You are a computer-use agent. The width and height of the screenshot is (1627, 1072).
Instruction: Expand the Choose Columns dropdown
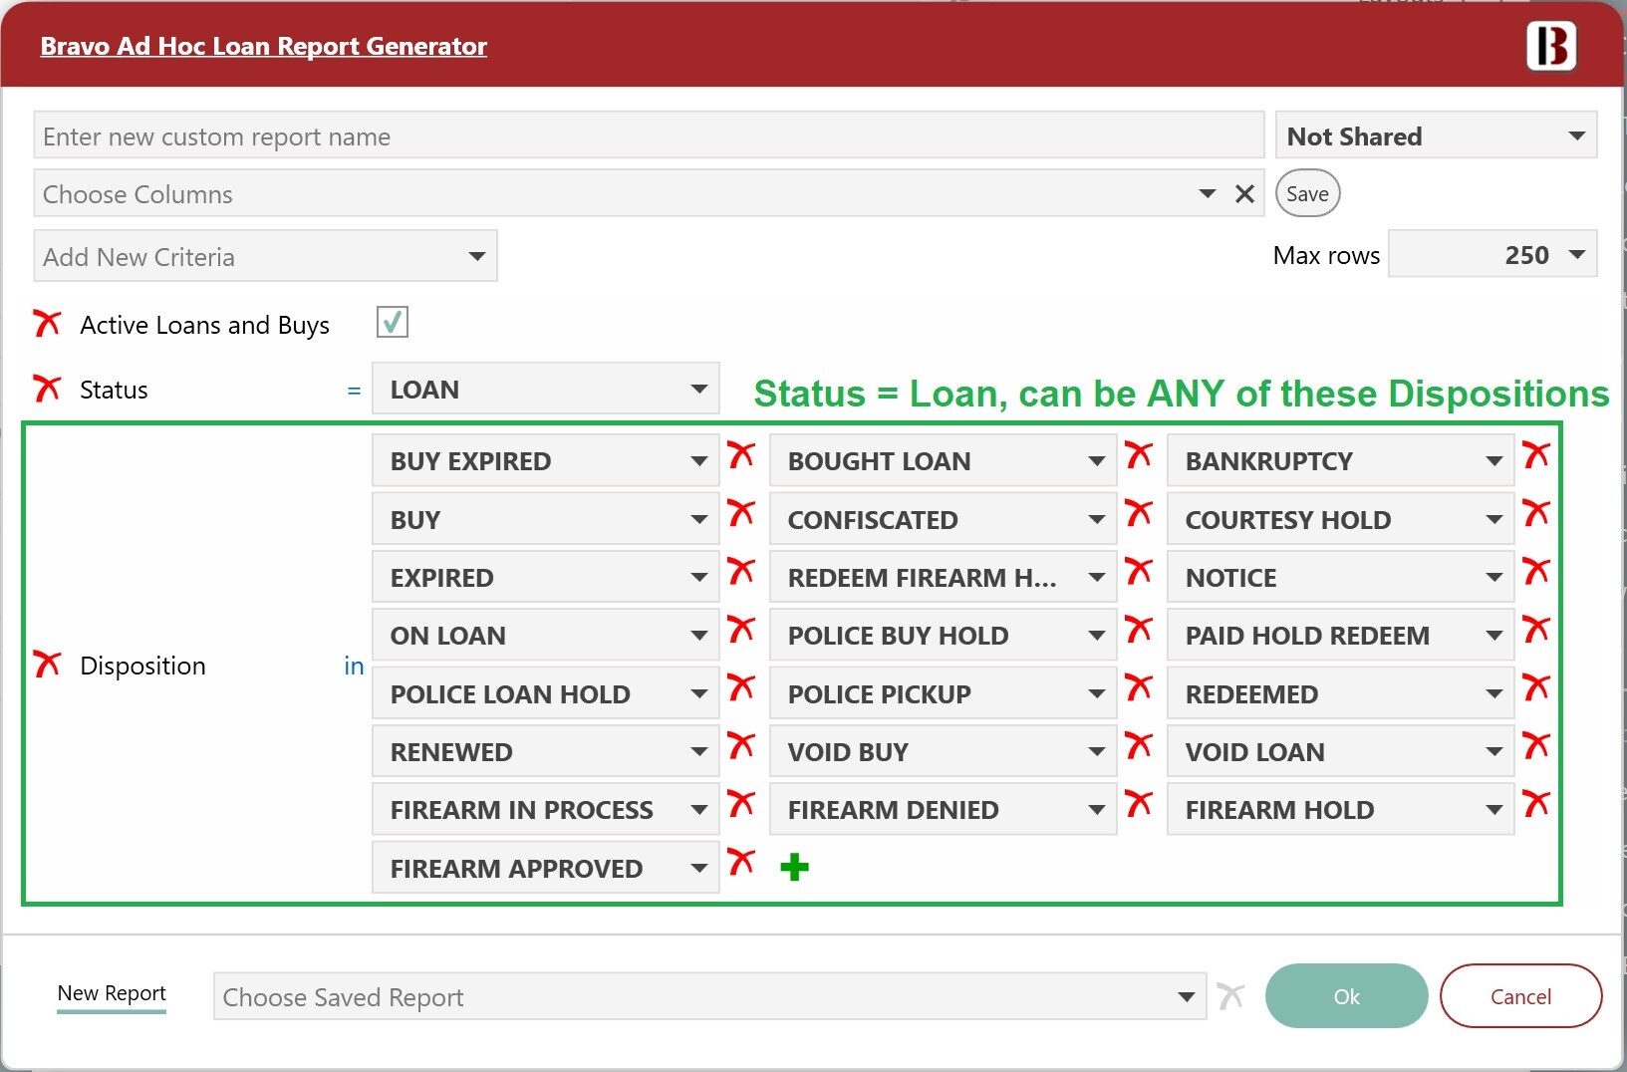(1207, 194)
